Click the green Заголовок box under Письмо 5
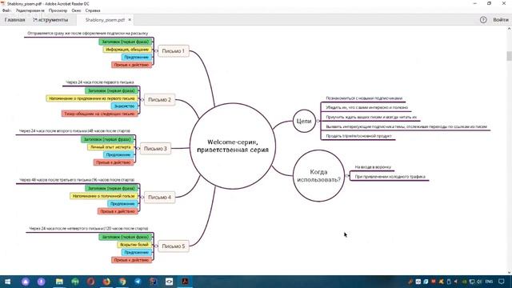Viewport: 512px width, 288px height. [x=125, y=237]
